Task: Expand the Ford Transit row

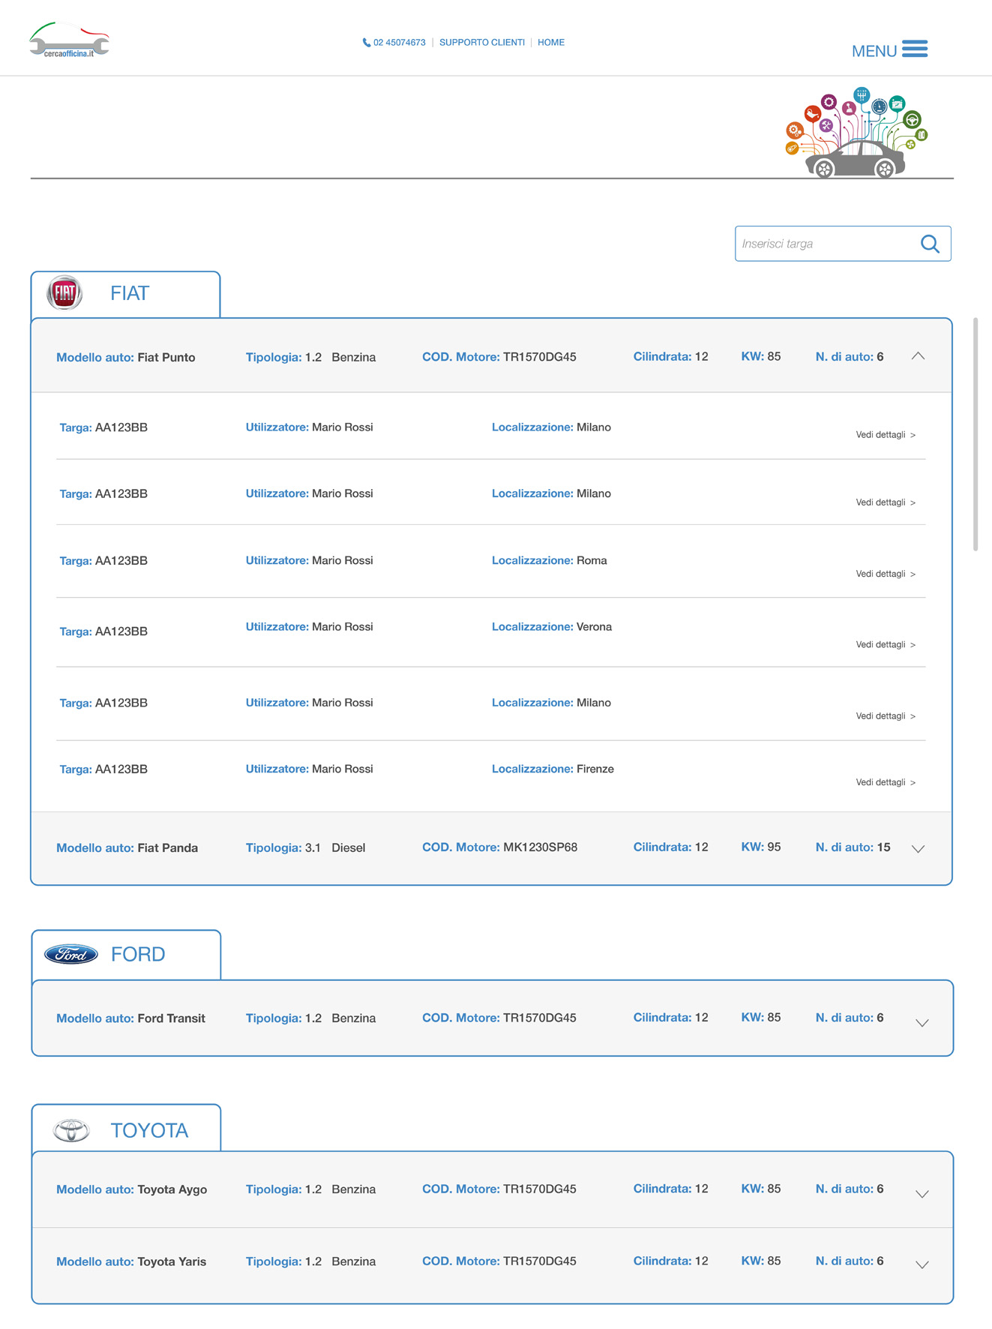Action: [922, 1022]
